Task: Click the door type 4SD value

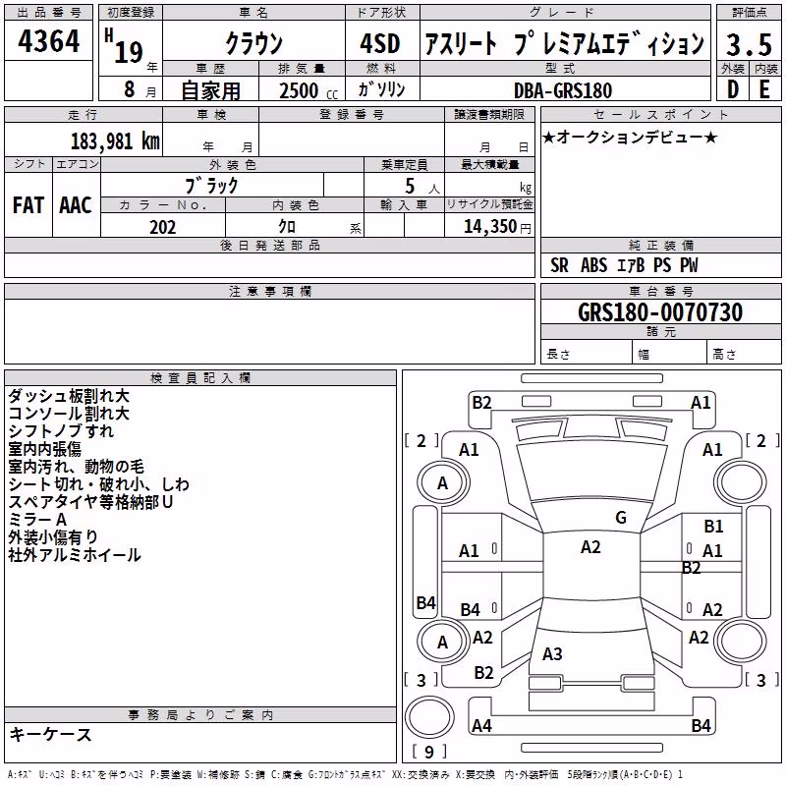Action: click(380, 43)
